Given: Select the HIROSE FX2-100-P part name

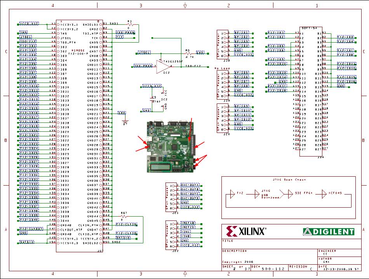Looking at the screenshot, I should pos(78,52).
